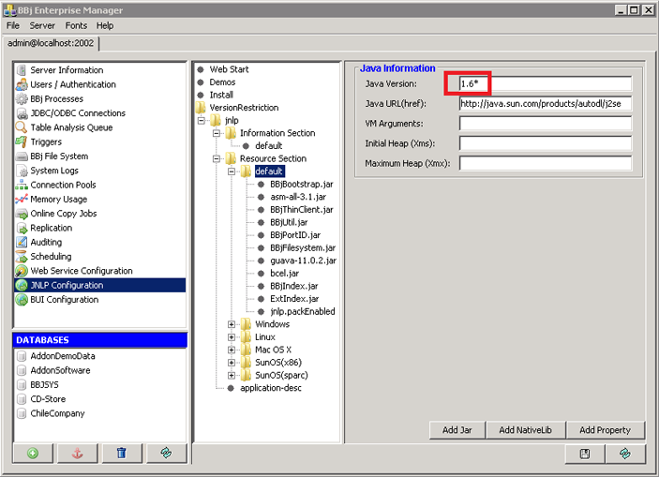Click the Java Version field
This screenshot has height=477, width=659.
pos(546,83)
